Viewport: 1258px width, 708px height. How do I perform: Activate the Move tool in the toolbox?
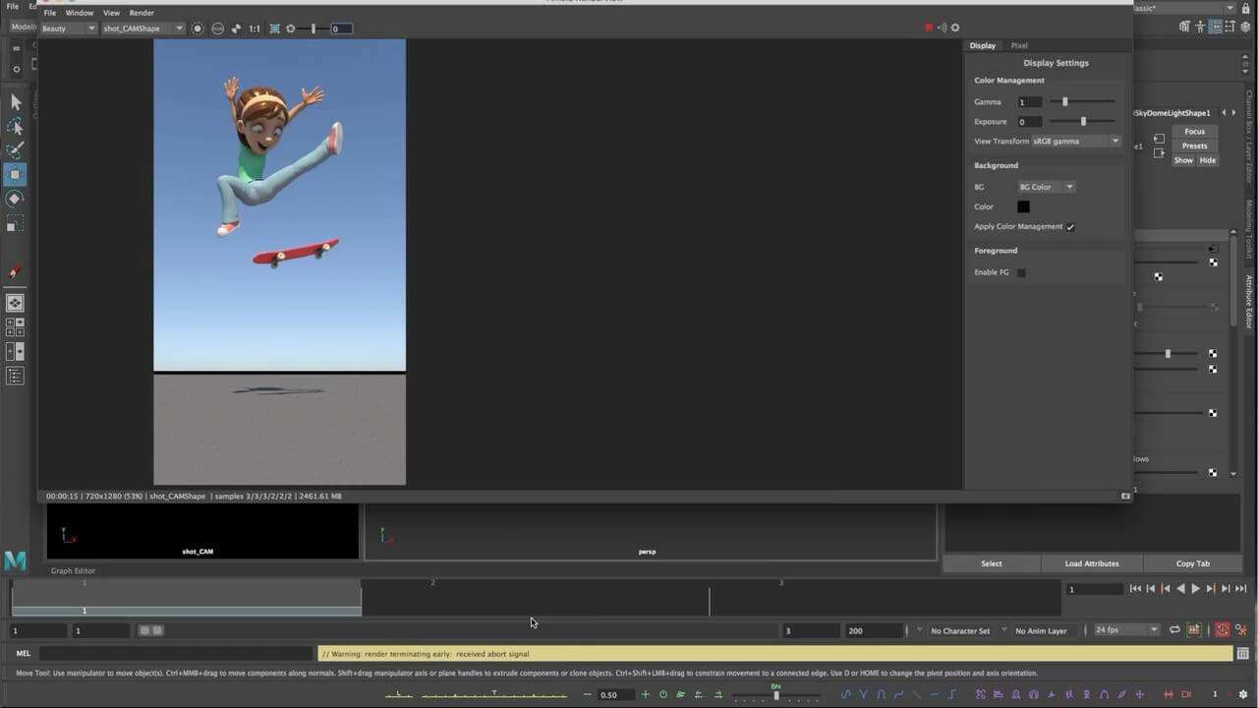(x=16, y=174)
